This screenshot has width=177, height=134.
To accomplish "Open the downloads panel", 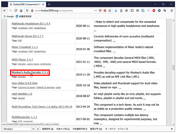I will [x=116, y=11].
